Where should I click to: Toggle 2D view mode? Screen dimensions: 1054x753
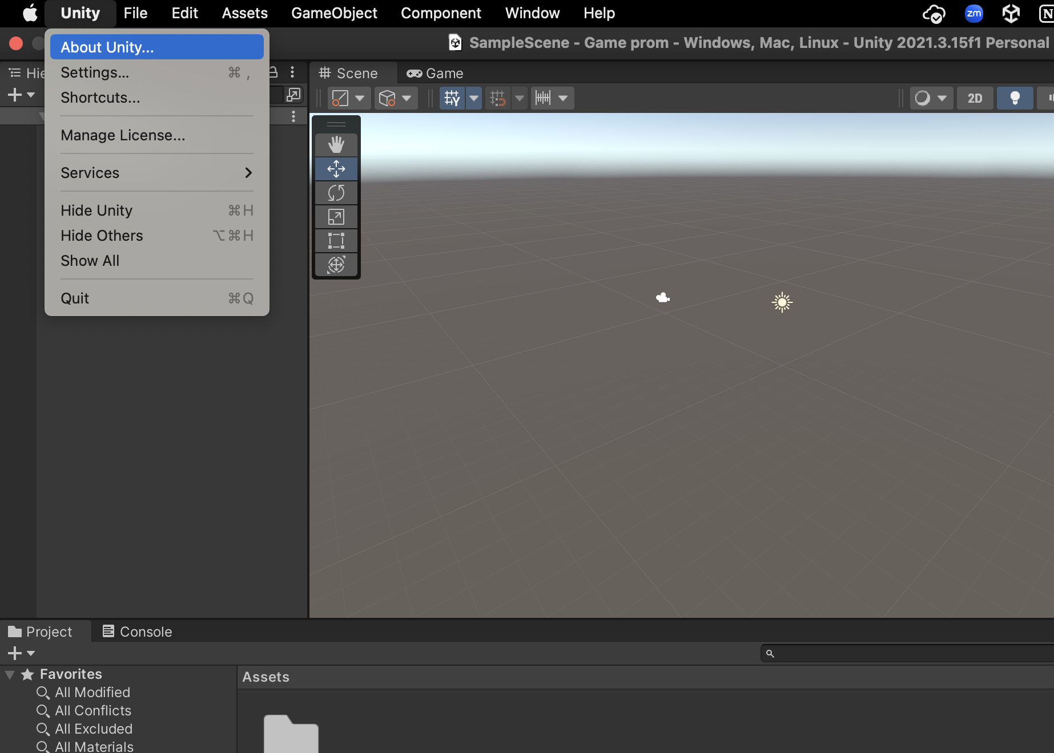coord(975,98)
